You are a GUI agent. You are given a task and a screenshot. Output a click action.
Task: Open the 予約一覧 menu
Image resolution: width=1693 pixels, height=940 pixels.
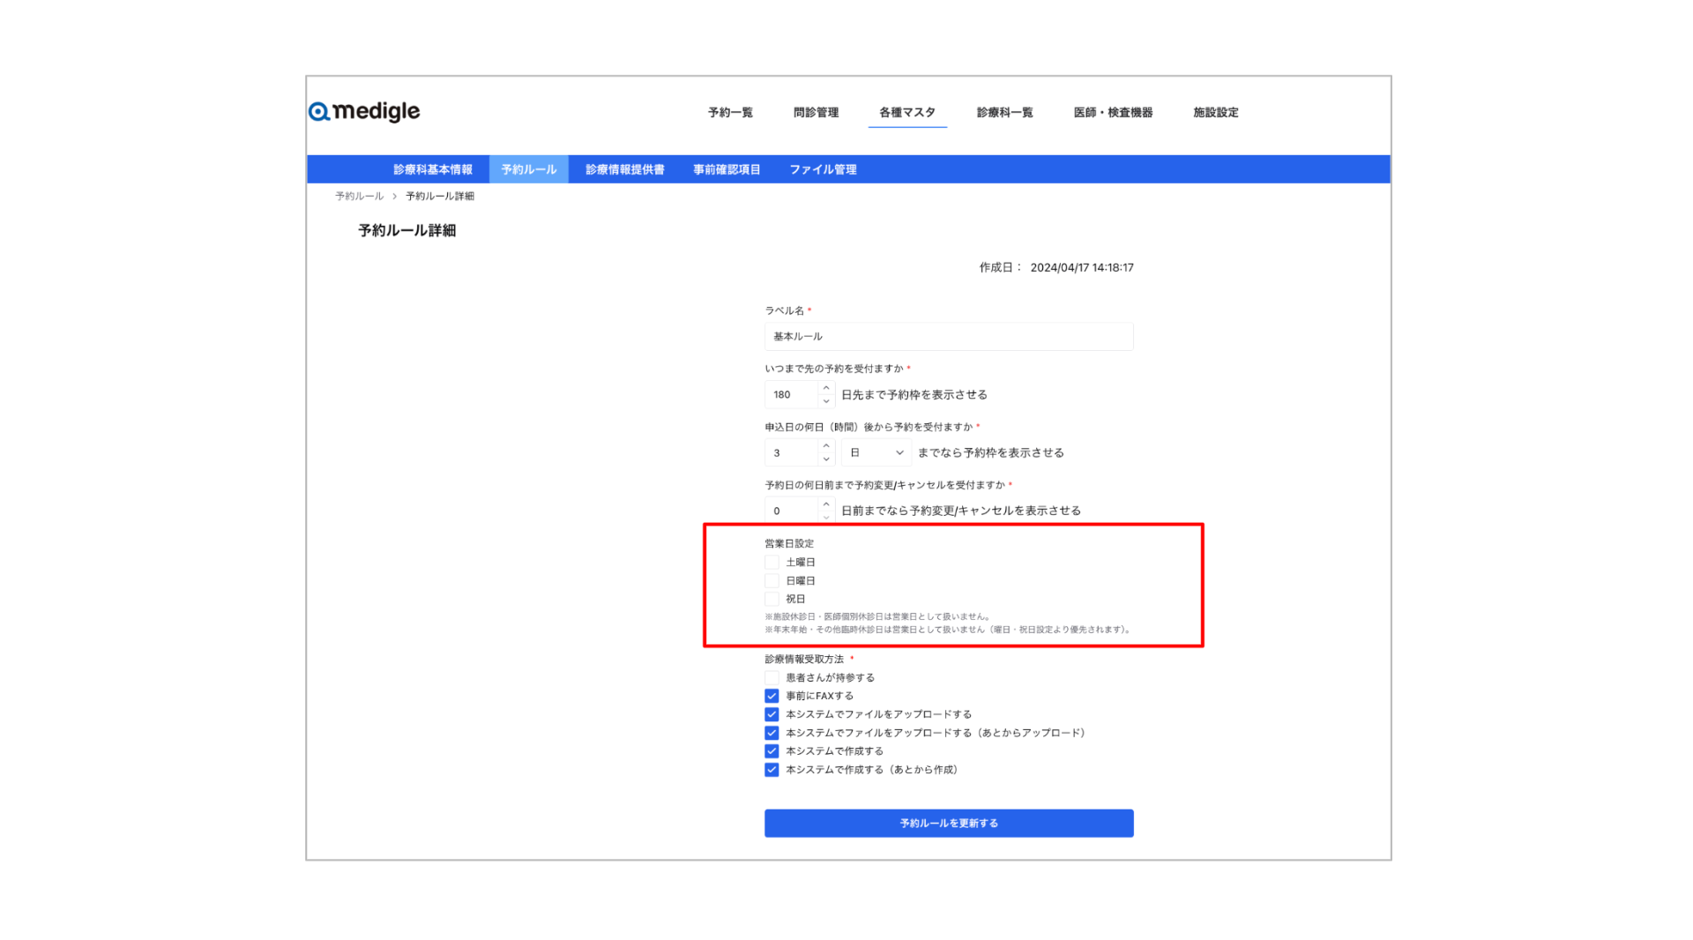730,112
